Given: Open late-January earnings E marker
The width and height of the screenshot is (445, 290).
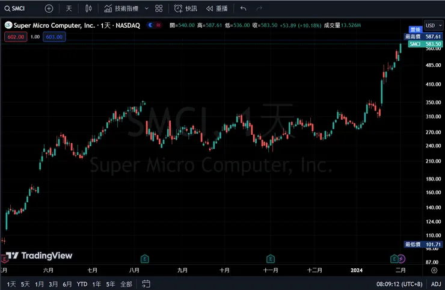Looking at the screenshot, I should pos(394,259).
